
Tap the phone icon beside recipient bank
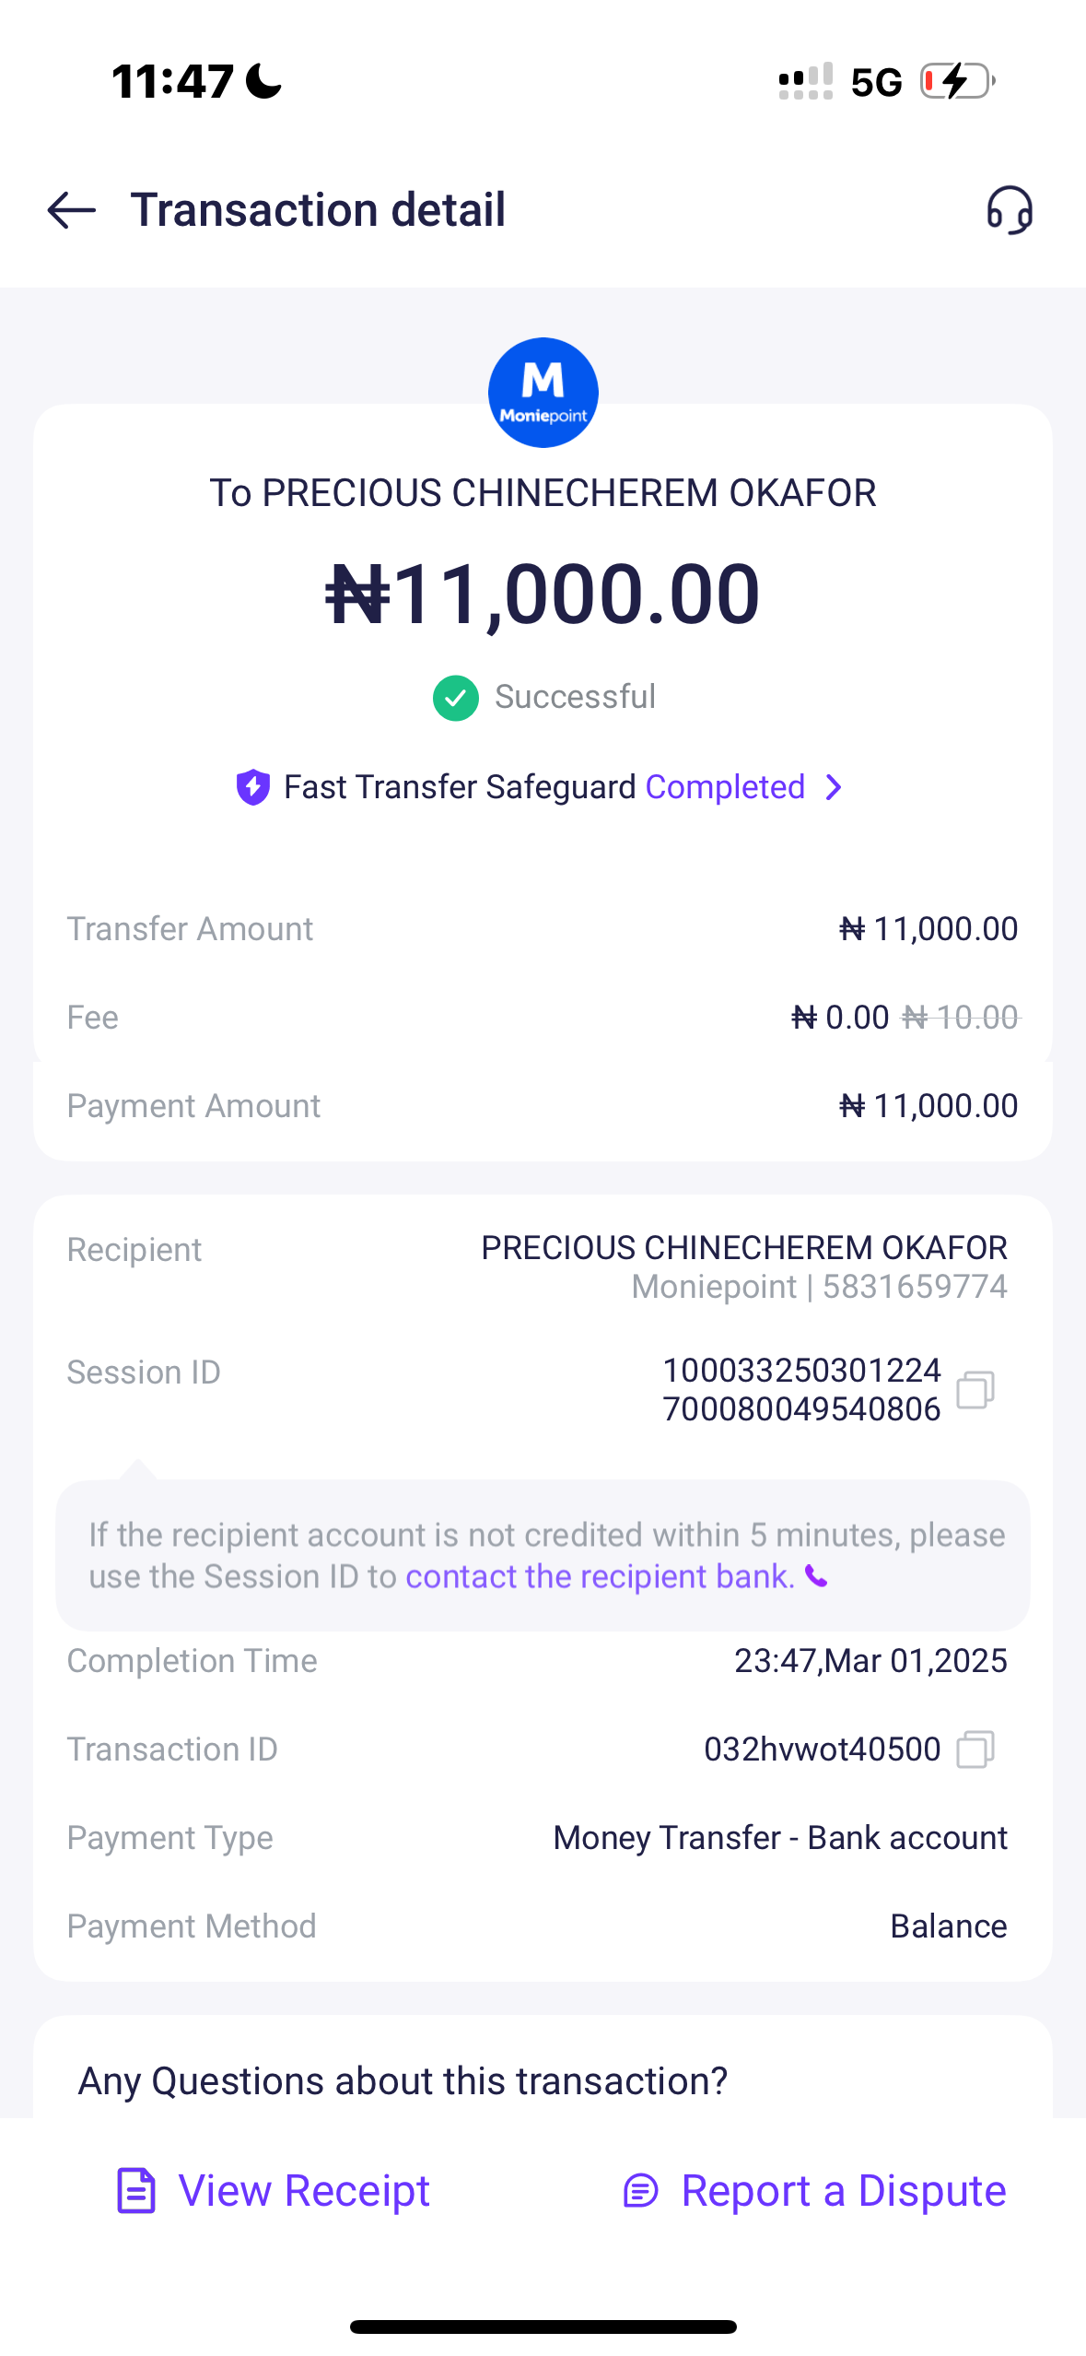(816, 1577)
